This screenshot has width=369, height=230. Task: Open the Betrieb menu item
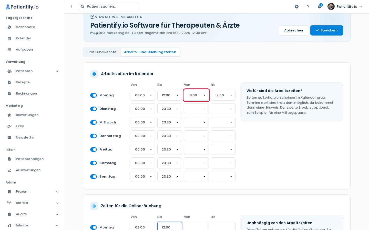(x=32, y=203)
